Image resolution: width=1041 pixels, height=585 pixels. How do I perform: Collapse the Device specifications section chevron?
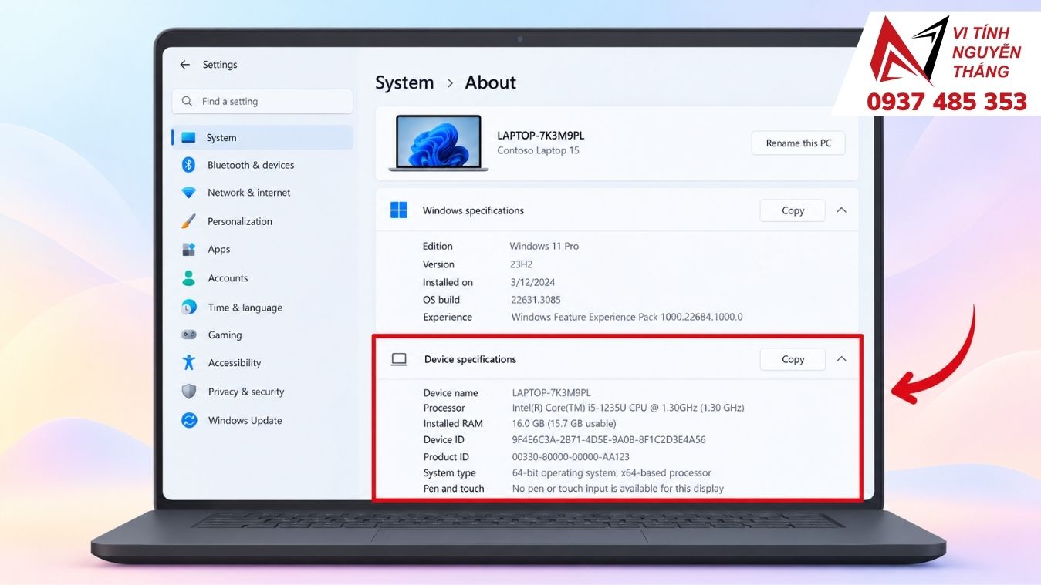click(x=842, y=359)
